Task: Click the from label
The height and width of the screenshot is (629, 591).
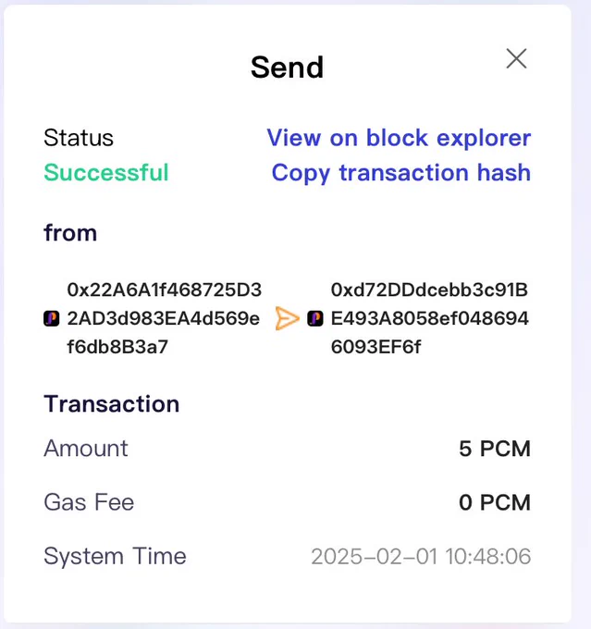Action: (x=70, y=233)
